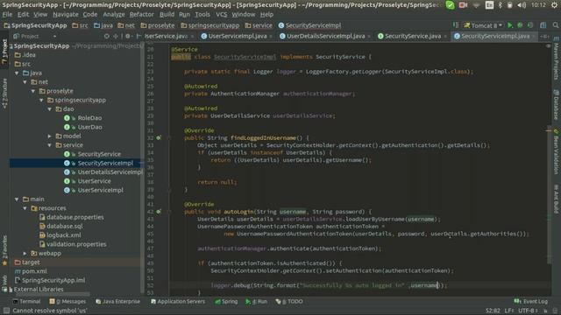
Task: Click the volume icon in system tray
Action: [x=522, y=5]
